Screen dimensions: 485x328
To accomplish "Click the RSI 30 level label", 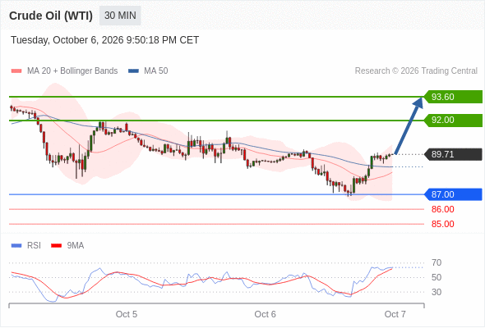I will tap(436, 292).
